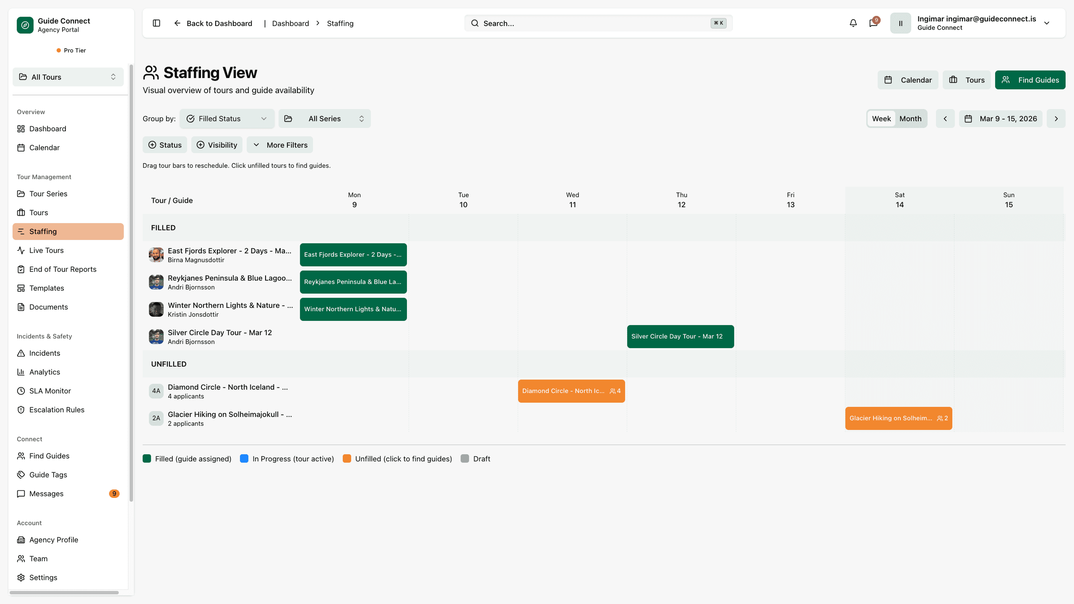The width and height of the screenshot is (1074, 604).
Task: Click Dashboard breadcrumb link
Action: (x=290, y=23)
